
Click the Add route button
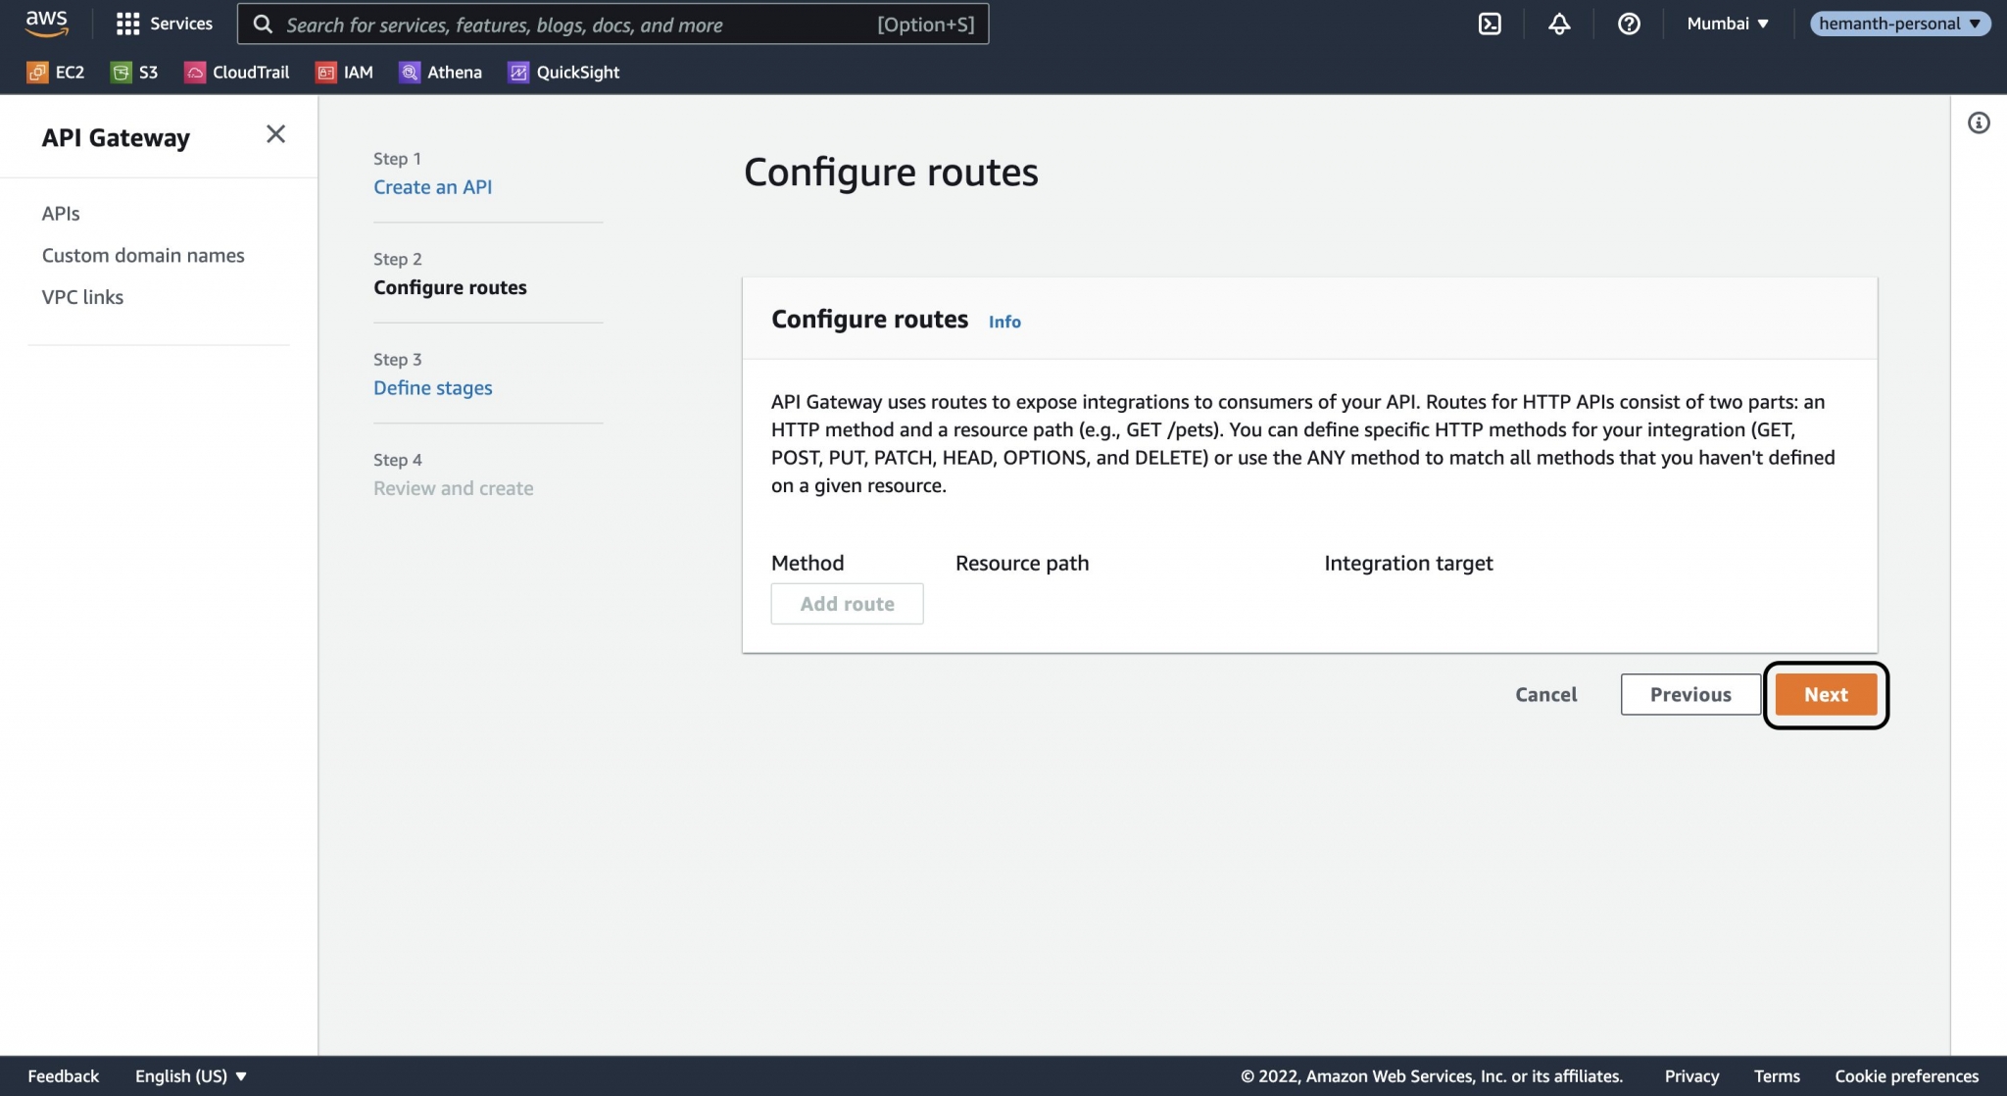(x=847, y=603)
